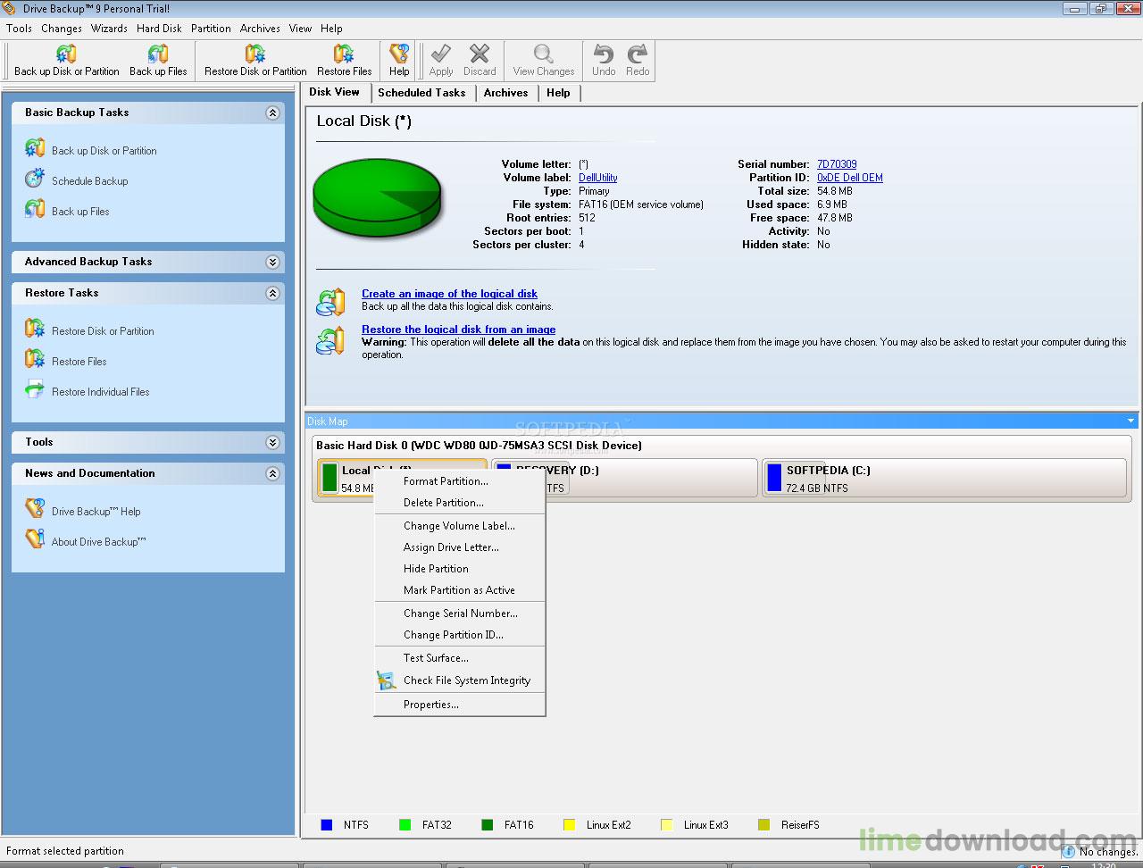The width and height of the screenshot is (1143, 868).
Task: Click Drive Backup Help sidebar icon
Action: 35,509
